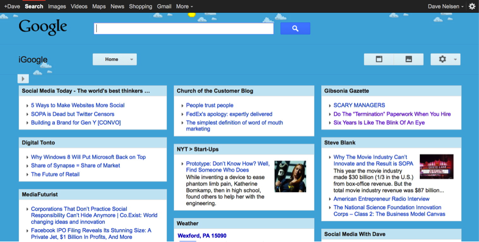Click the iGoogle heading text
Image resolution: width=479 pixels, height=242 pixels.
pyautogui.click(x=33, y=60)
